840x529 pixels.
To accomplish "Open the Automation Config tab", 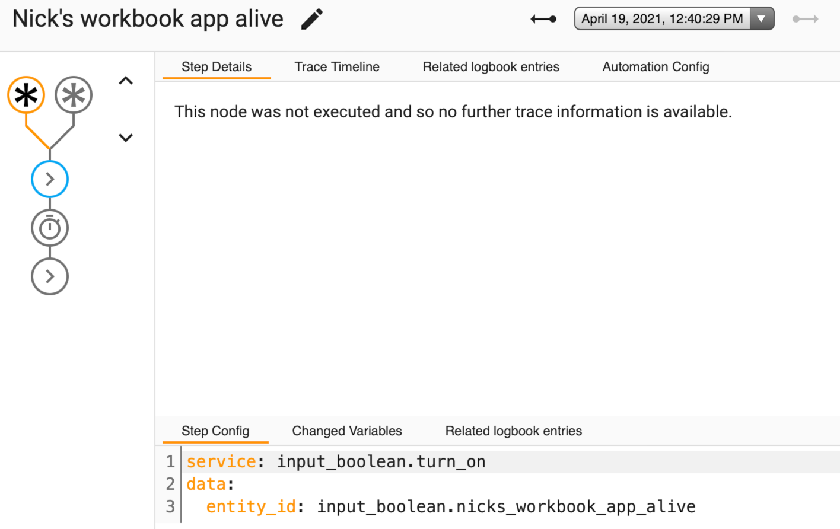I will 655,66.
